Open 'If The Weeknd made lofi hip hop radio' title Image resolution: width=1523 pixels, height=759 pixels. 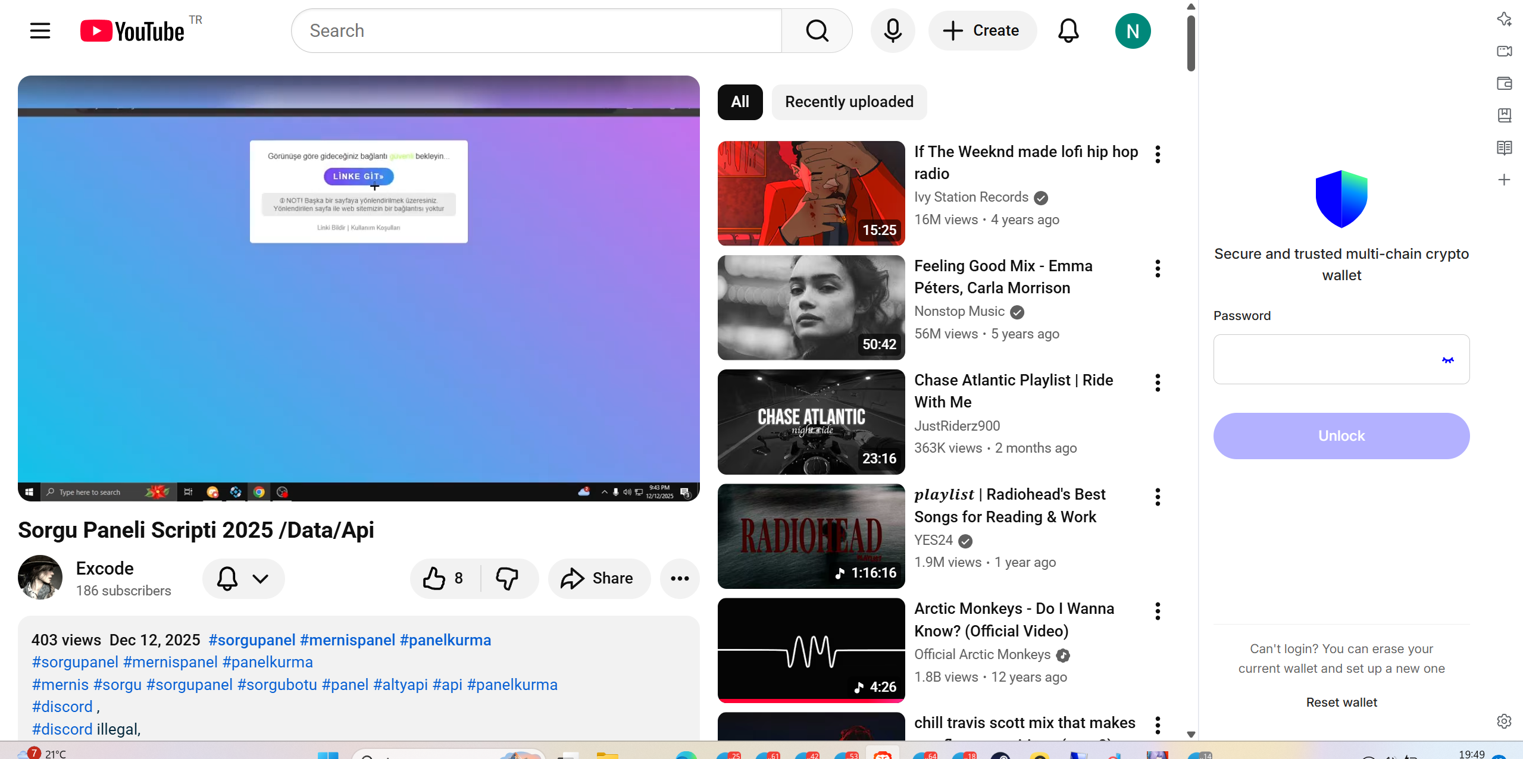pos(1026,162)
